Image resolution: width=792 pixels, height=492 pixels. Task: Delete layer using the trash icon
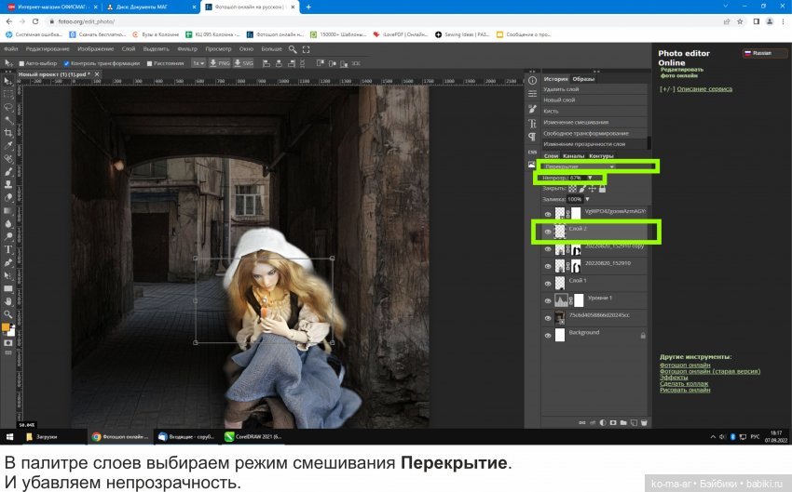(x=644, y=422)
